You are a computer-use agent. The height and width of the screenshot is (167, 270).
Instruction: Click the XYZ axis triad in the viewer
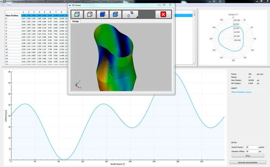[x=78, y=85]
